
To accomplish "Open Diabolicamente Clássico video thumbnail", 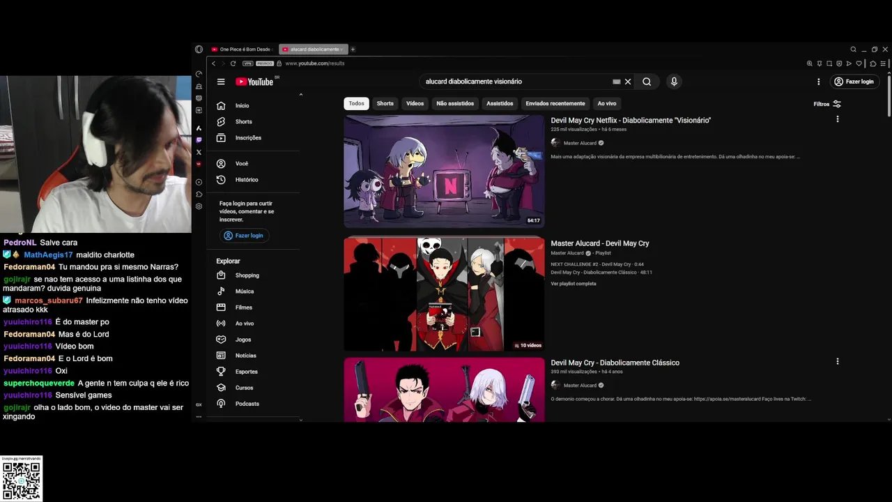I will (x=444, y=390).
